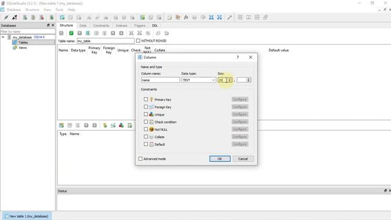The width and height of the screenshot is (391, 220).
Task: Switch to the Constraints tab
Action: (x=101, y=26)
